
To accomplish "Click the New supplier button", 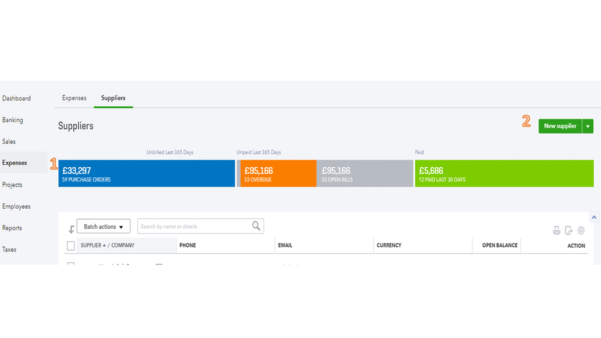I will click(x=559, y=126).
